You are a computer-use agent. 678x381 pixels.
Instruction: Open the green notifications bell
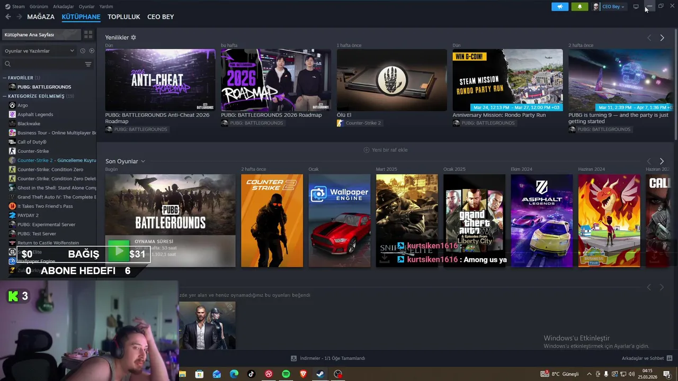click(579, 7)
